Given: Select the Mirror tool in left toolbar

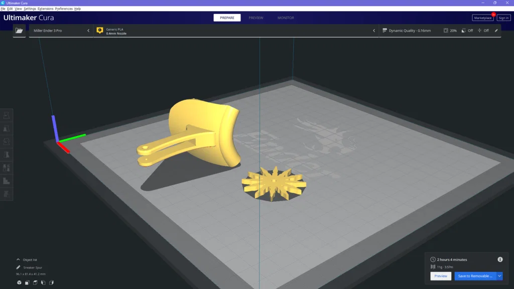Looking at the screenshot, I should 6,155.
